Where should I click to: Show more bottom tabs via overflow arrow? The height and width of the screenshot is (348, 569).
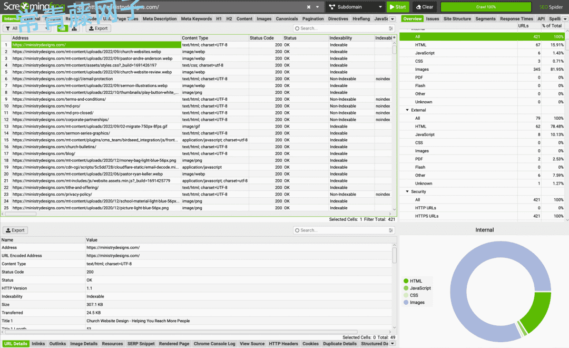point(393,344)
